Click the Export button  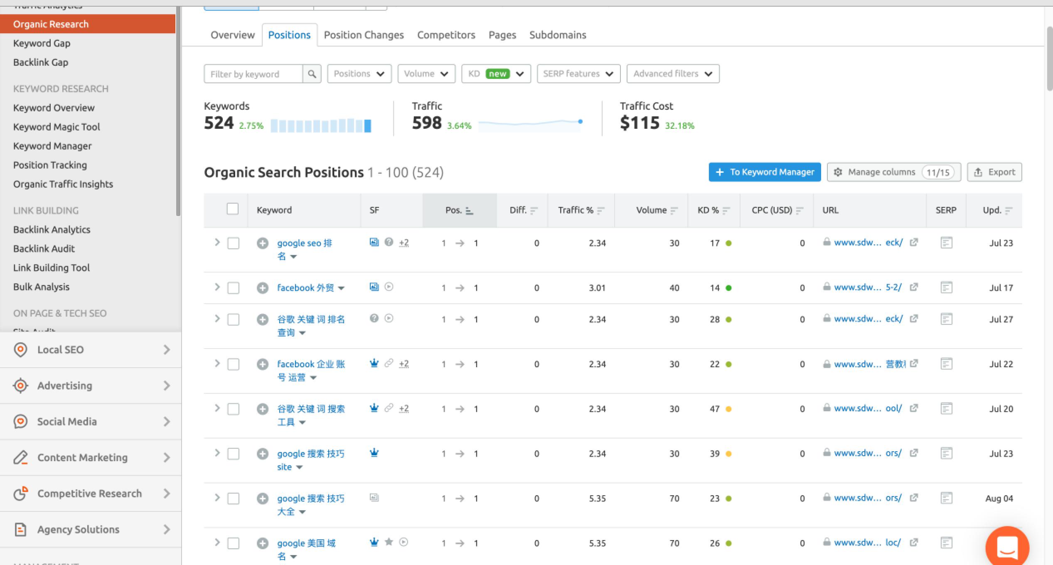tap(994, 172)
